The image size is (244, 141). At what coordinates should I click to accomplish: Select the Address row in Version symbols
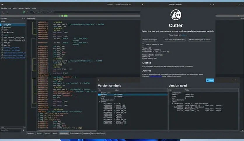[x=133, y=95]
